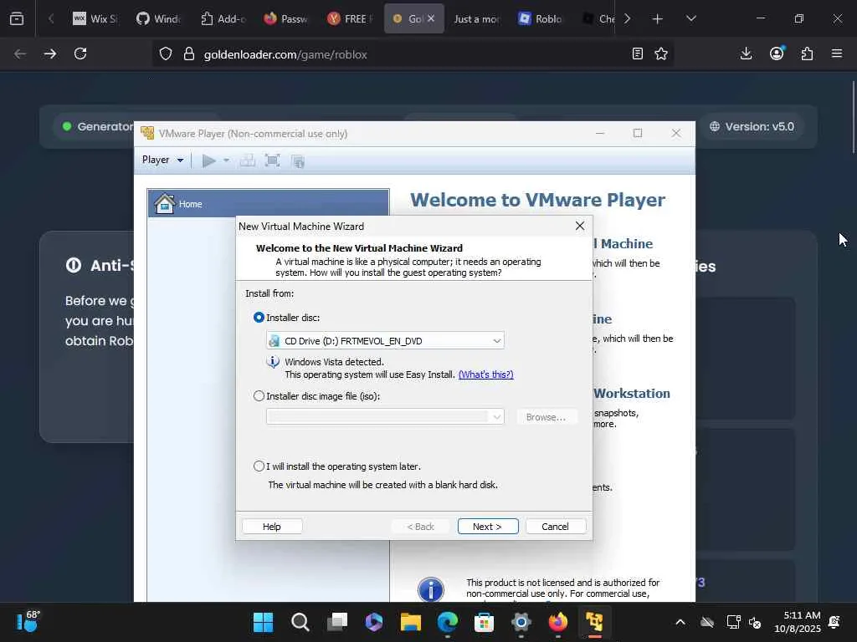Switch to the Roblox tab
This screenshot has width=857, height=642.
[540, 18]
